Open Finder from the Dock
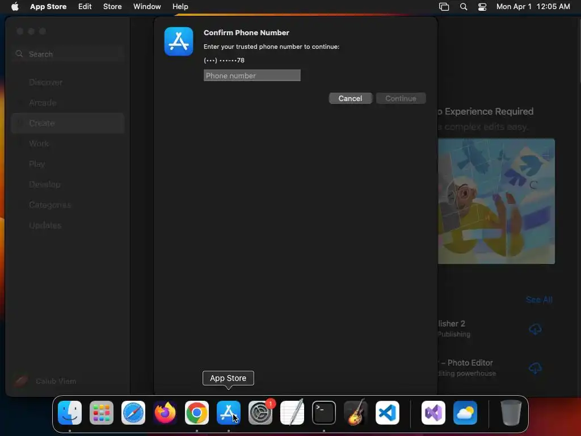 pos(70,413)
